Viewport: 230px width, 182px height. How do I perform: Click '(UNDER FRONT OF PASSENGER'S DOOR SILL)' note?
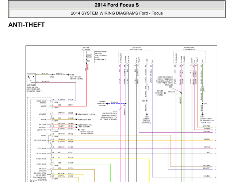[207, 120]
